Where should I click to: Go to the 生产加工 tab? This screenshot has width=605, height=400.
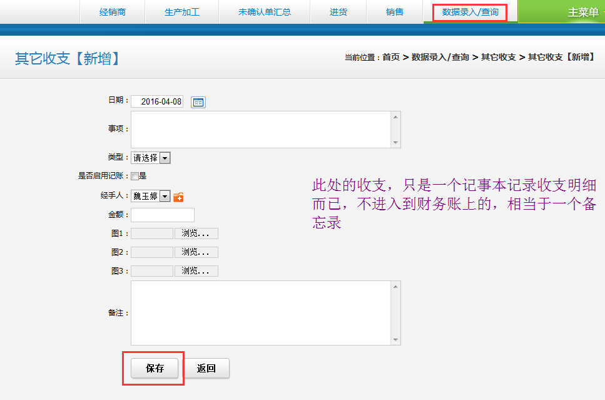(x=182, y=12)
